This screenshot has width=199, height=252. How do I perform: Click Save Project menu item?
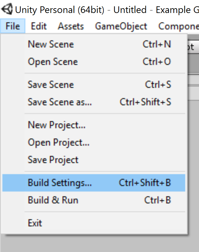coord(53,160)
